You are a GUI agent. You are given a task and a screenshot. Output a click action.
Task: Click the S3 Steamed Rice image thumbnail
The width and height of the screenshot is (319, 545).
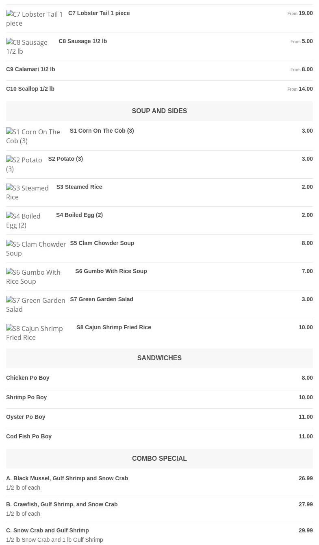28,193
